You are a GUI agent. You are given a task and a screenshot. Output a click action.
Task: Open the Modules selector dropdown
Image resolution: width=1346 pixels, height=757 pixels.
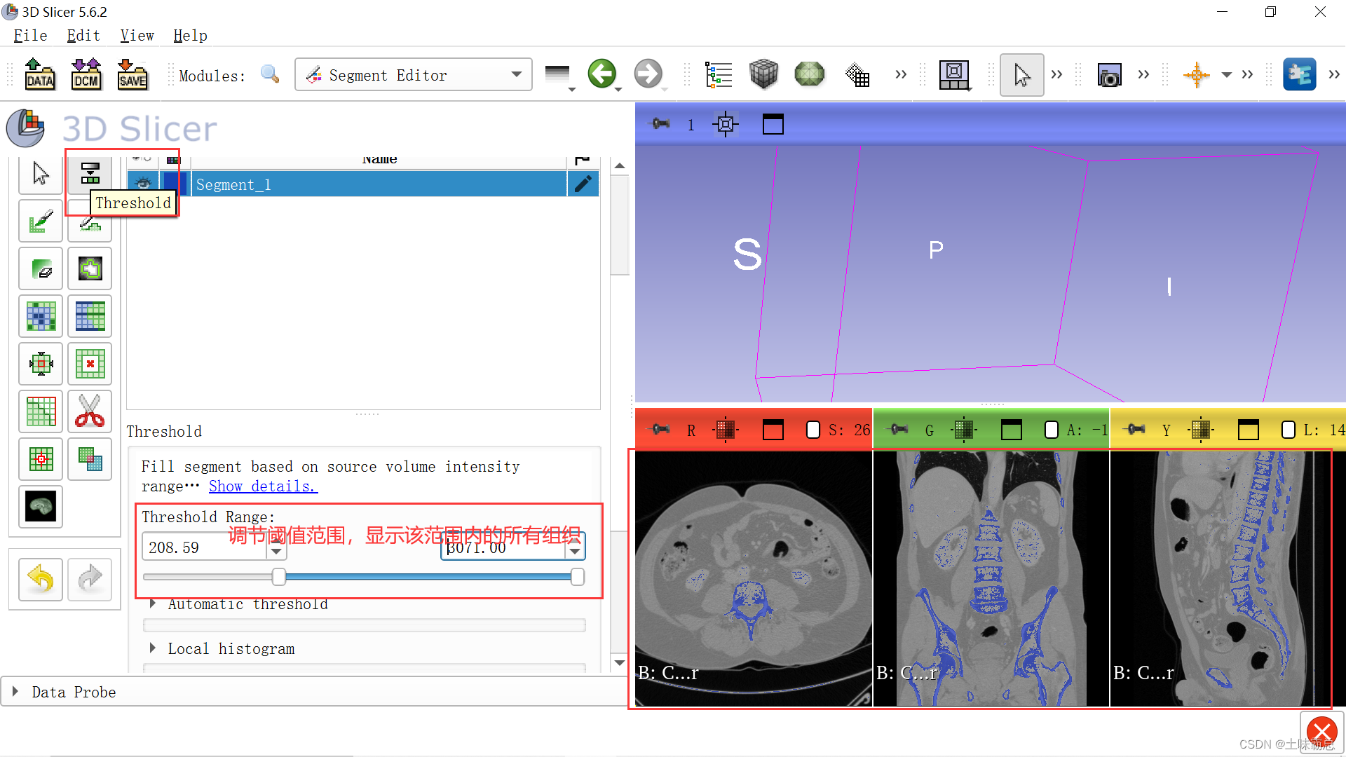(517, 74)
